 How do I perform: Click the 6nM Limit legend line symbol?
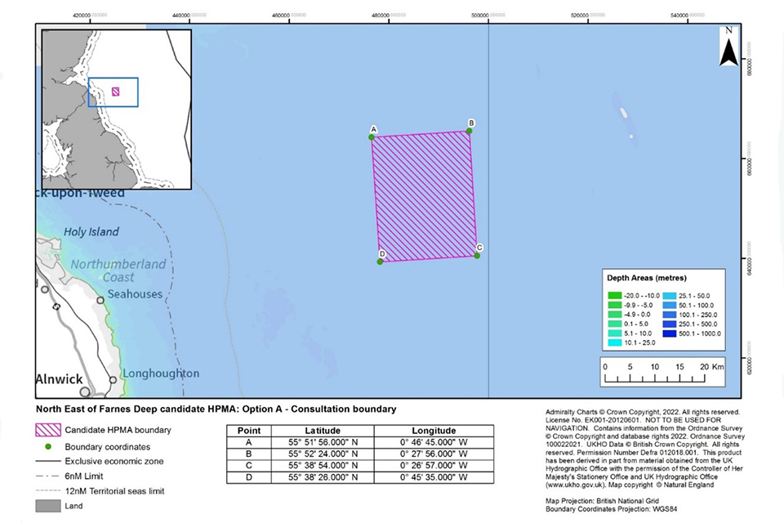point(48,476)
